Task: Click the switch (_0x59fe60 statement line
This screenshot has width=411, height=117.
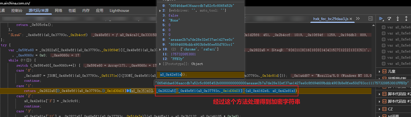Action: (48, 66)
